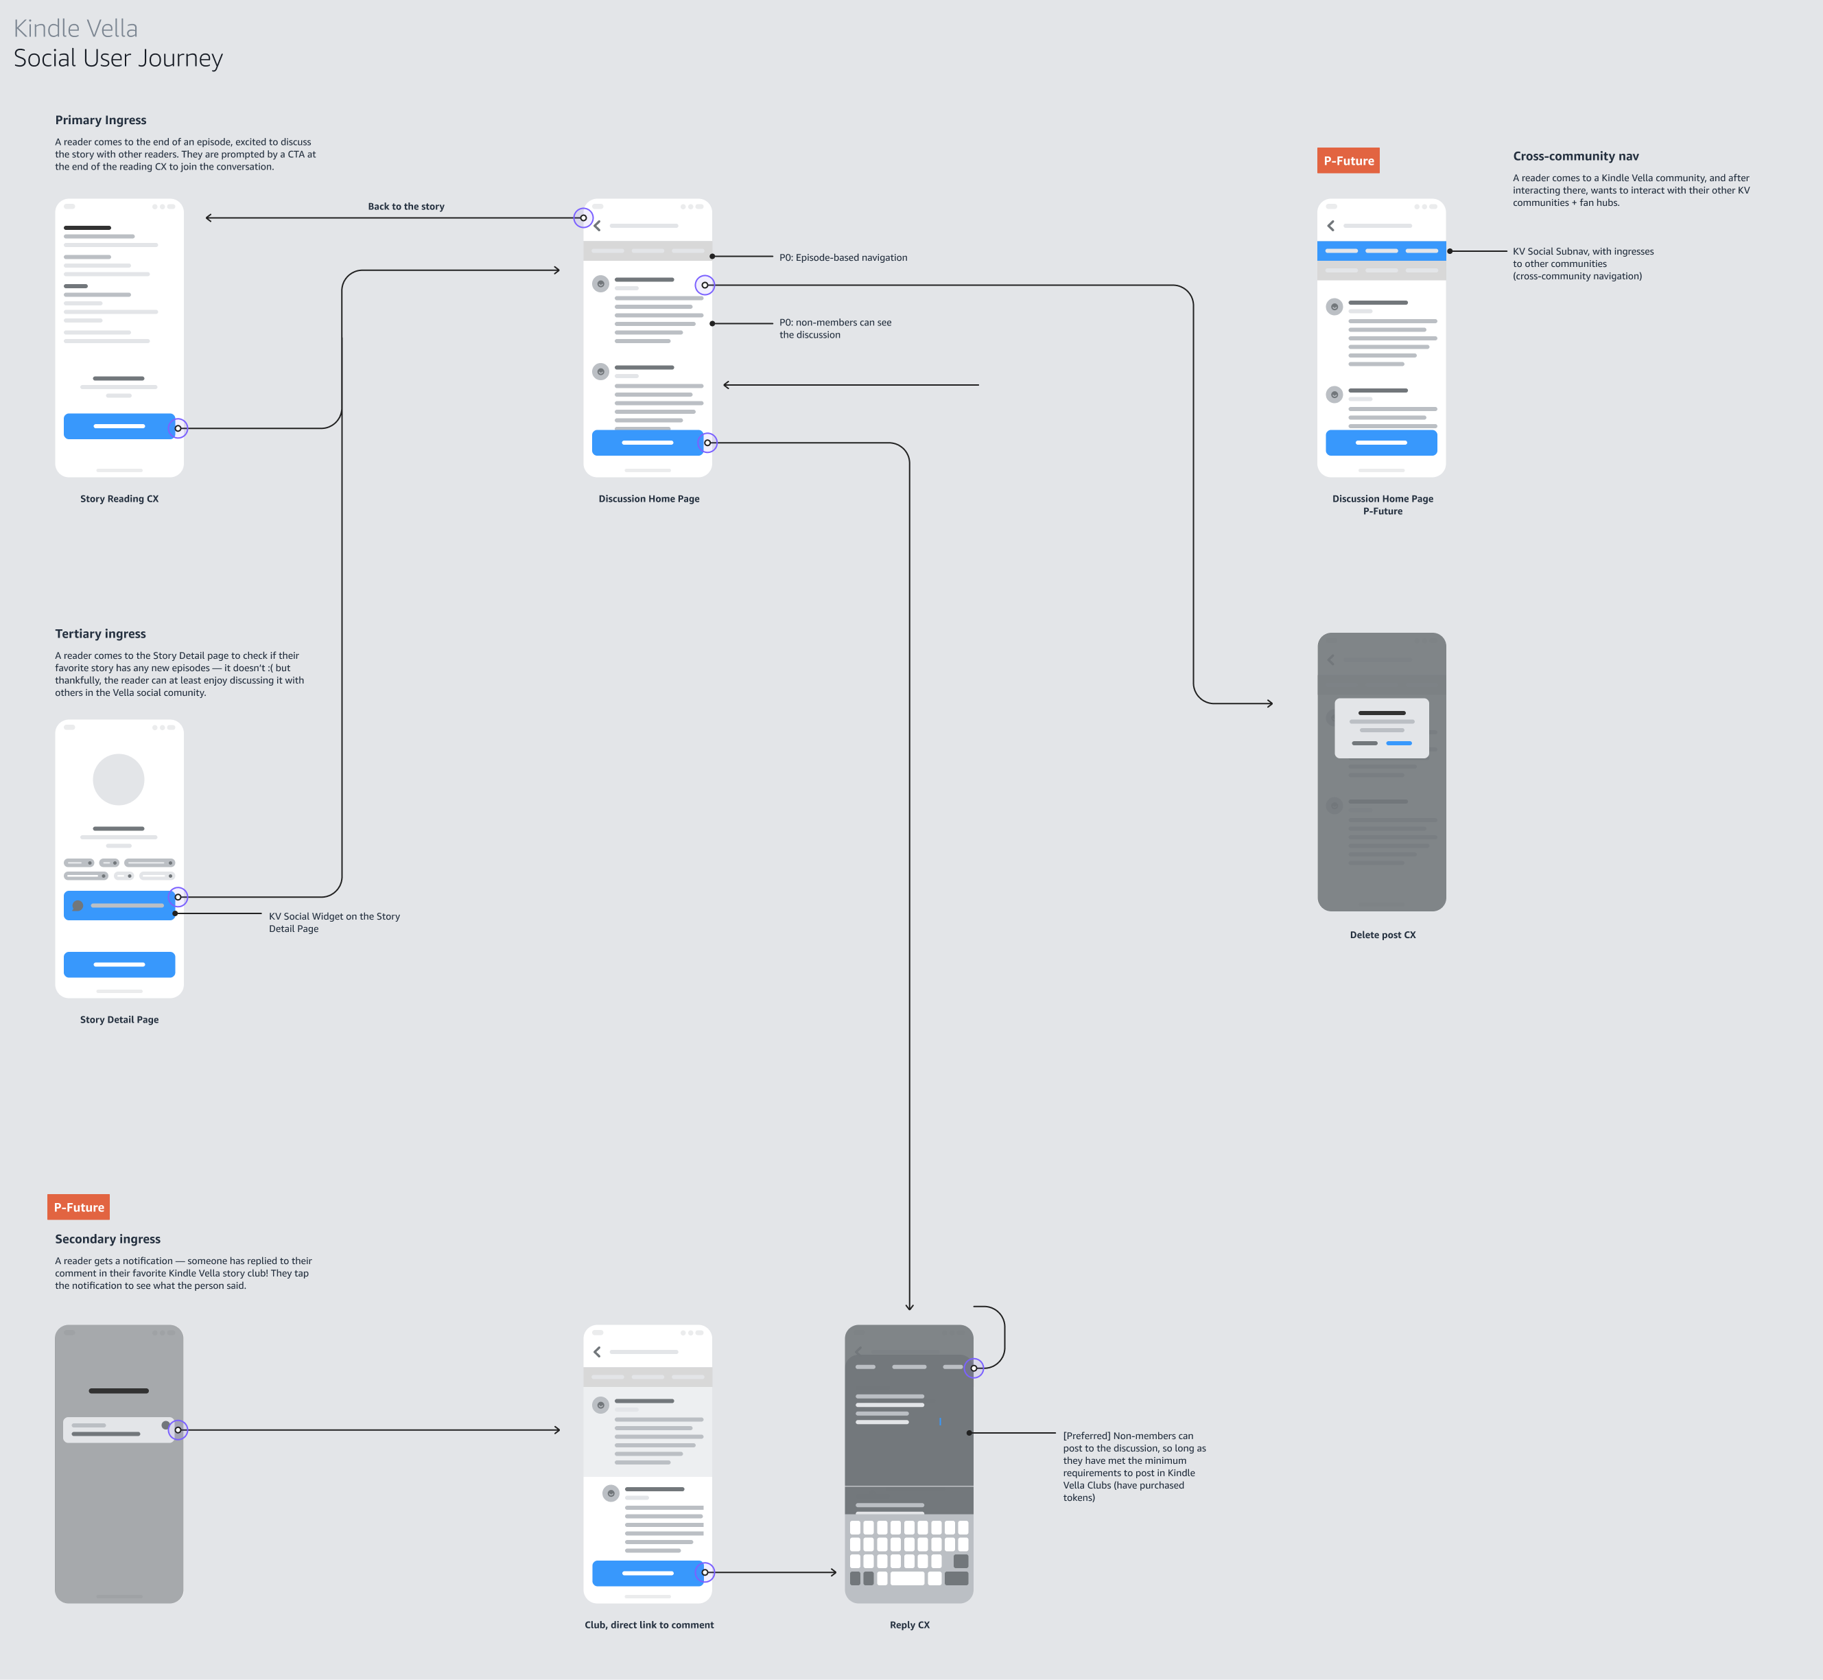Screen dimensions: 1823x1680
Task: Click 'Club, direct link to comment' caption
Action: [650, 1624]
